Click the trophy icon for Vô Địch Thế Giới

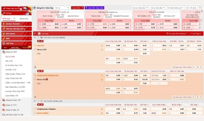point(3,24)
